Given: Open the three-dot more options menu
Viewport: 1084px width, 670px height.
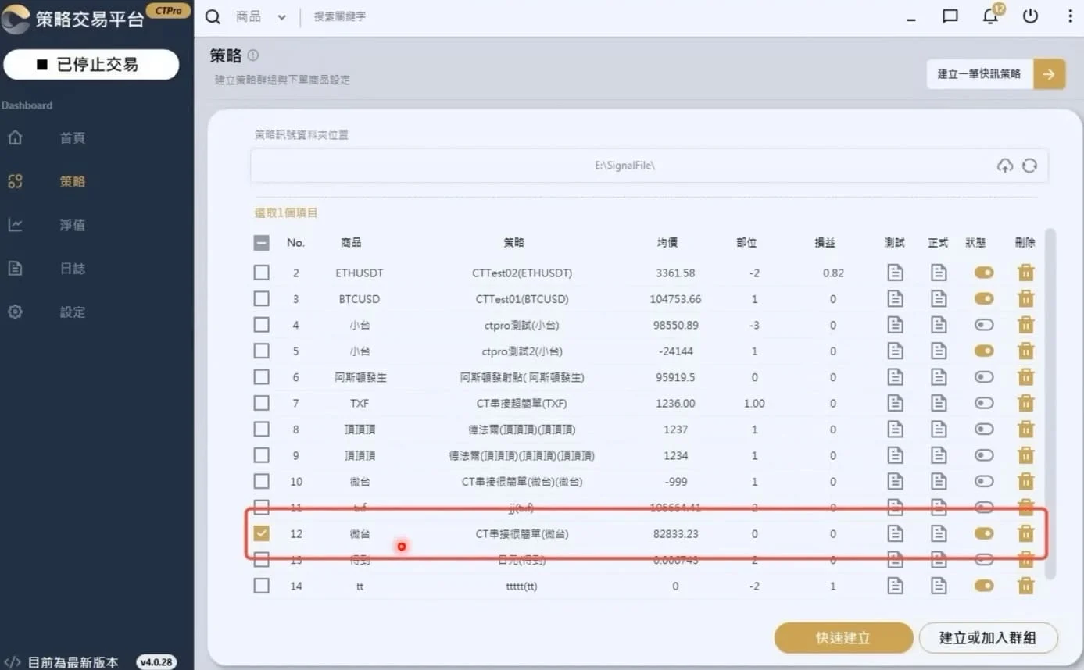Looking at the screenshot, I should point(1070,16).
